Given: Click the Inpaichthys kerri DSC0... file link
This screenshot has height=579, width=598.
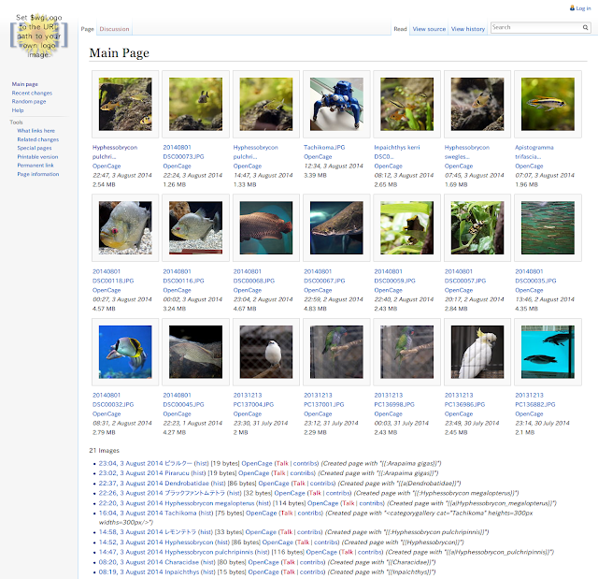Looking at the screenshot, I should click(x=396, y=152).
